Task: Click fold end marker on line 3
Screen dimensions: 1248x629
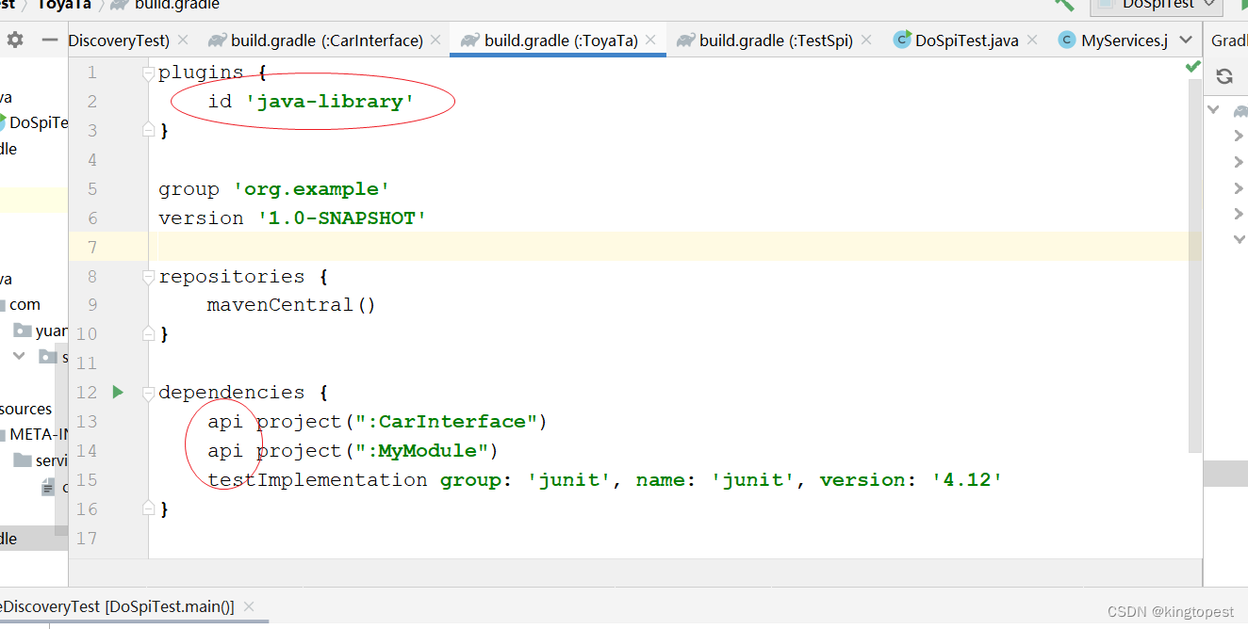Action: (148, 130)
